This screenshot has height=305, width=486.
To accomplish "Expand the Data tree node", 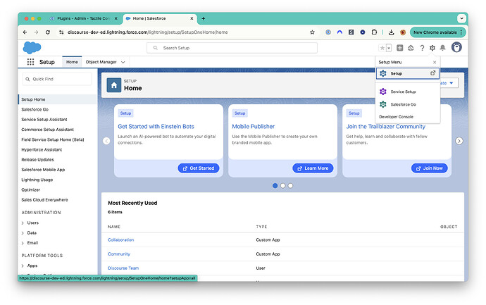I will point(23,232).
